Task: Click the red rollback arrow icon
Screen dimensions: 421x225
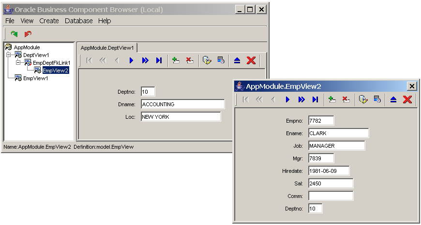Action: (x=28, y=34)
